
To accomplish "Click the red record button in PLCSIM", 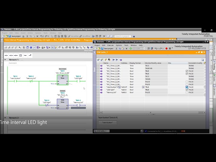I will tap(166, 49).
